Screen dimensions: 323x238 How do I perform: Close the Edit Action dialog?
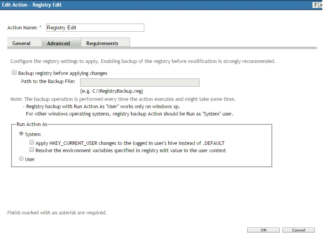(x=321, y=5)
